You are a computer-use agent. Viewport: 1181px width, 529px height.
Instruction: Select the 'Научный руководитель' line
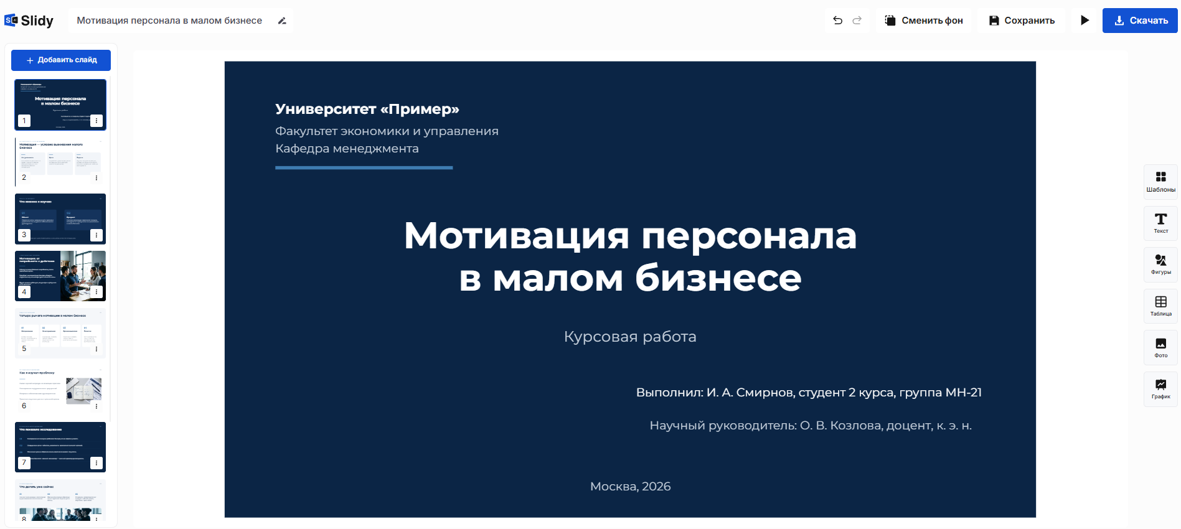(811, 426)
